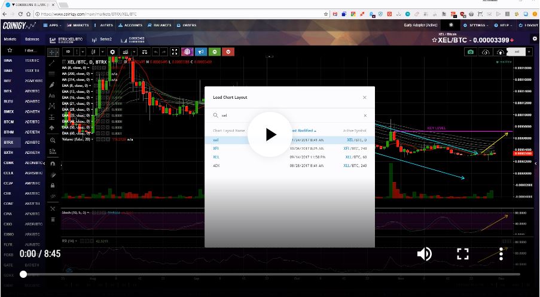Image resolution: width=540 pixels, height=297 pixels.
Task: Switch to the Markets sidebar tab
Action: pos(10,40)
